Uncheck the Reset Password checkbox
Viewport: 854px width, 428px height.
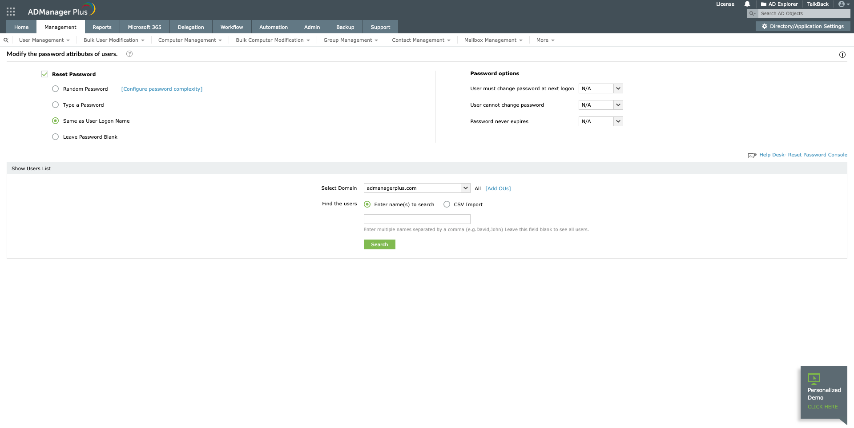click(44, 74)
